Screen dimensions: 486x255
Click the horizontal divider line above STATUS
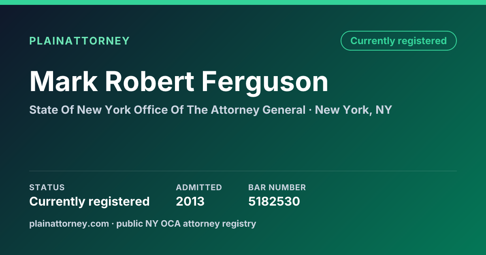point(243,171)
